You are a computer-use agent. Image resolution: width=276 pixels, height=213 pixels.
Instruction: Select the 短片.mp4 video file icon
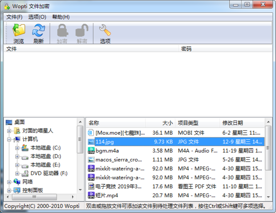coord(91,195)
